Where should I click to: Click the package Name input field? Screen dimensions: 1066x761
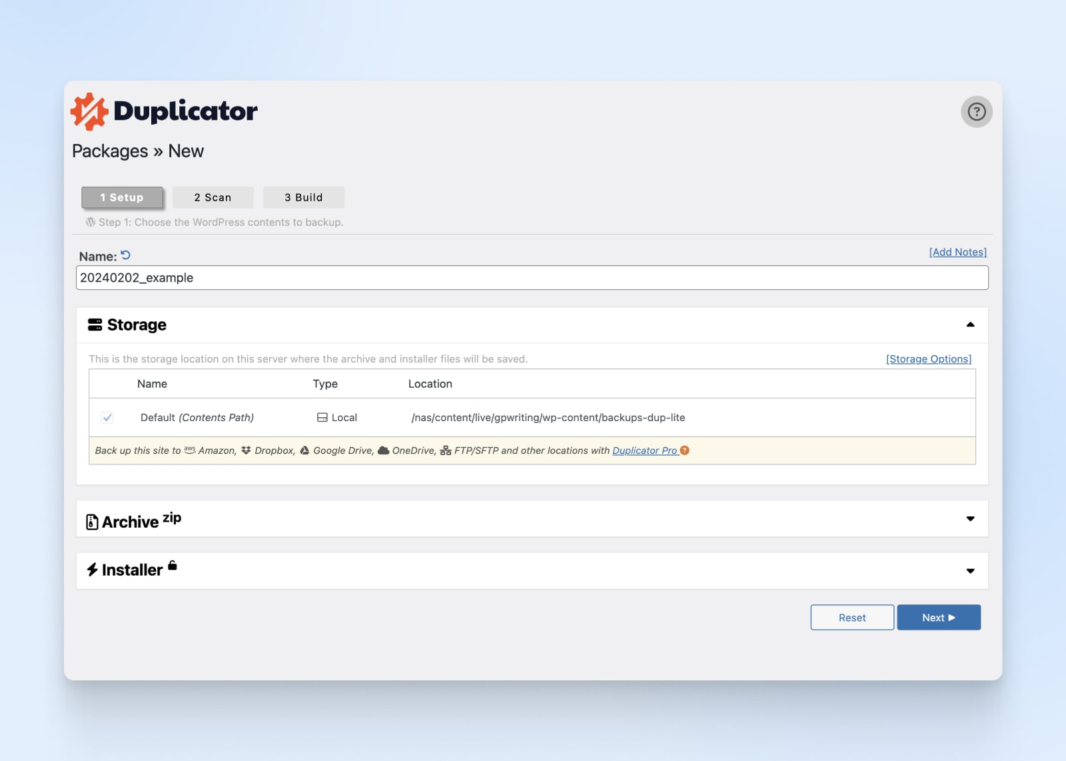tap(532, 278)
